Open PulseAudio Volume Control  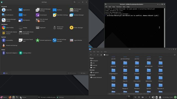(x=9, y=33)
